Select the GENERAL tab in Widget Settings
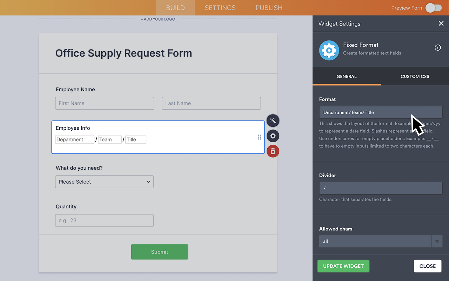This screenshot has width=449, height=281. tap(347, 76)
